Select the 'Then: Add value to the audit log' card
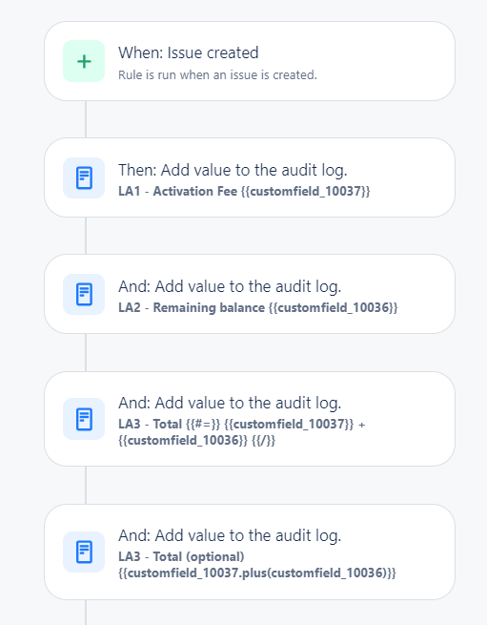 [x=250, y=177]
